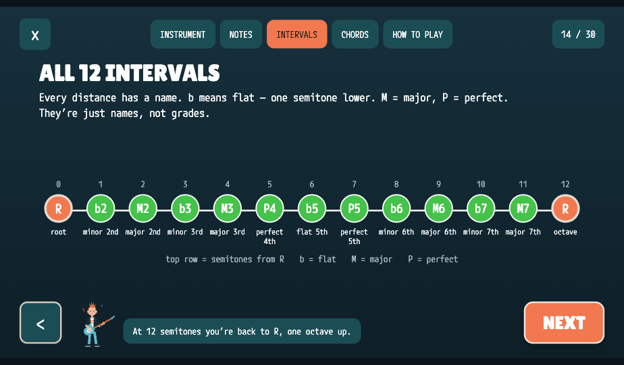Advance with the NEXT button

(564, 323)
